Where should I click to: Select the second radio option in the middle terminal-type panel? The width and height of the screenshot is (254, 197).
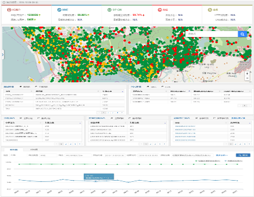tap(130, 118)
